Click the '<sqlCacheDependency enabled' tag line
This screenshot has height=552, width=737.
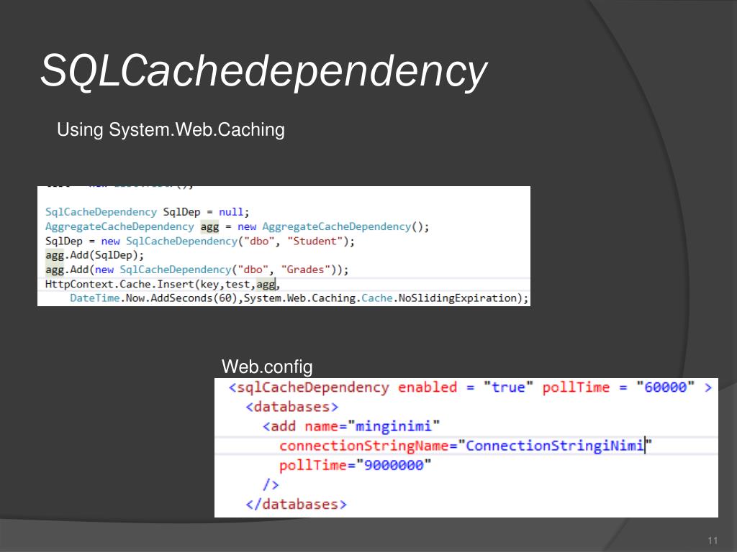point(470,387)
